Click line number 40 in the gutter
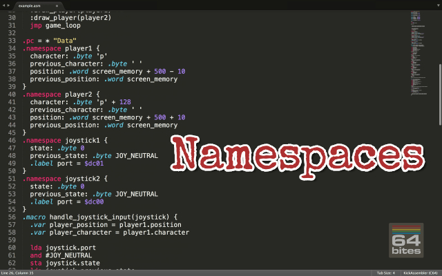 (10, 95)
